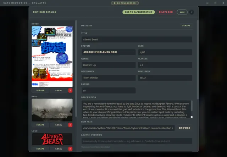Edit the Developer field Team Shinobi
The image size is (227, 157).
(x=109, y=78)
